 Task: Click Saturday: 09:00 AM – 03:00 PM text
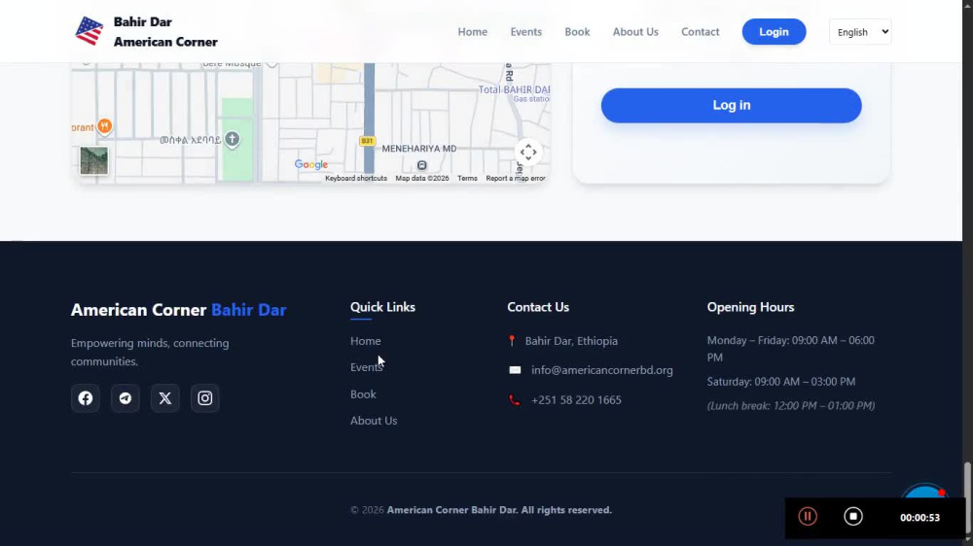(x=781, y=382)
